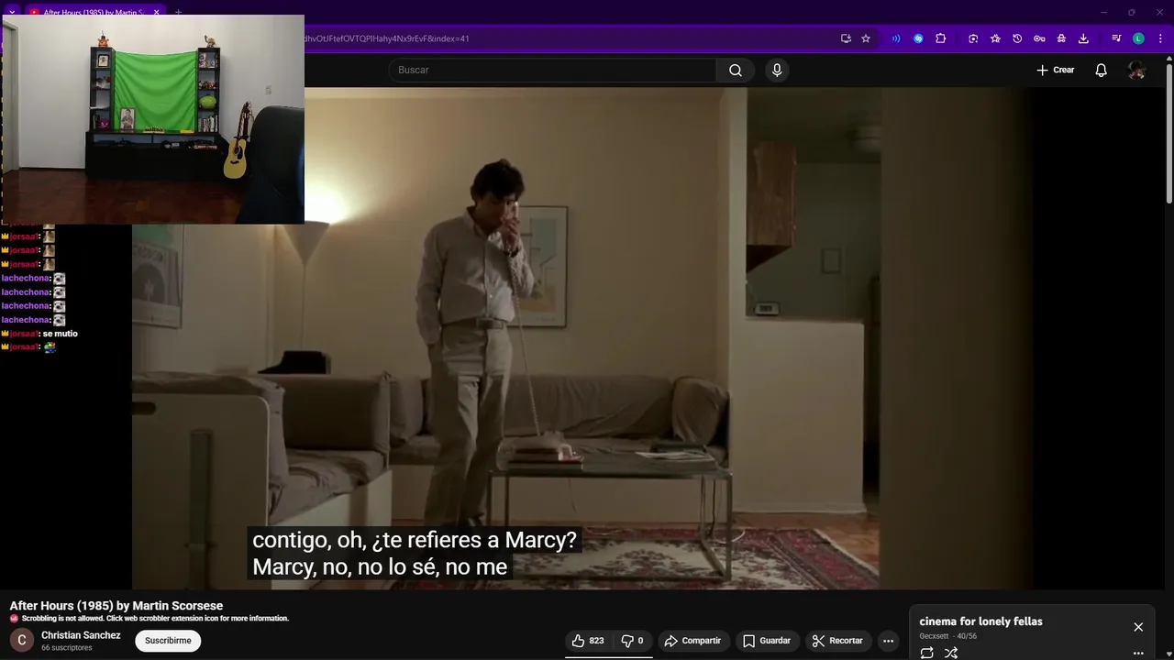Open a new browser tab

click(178, 13)
